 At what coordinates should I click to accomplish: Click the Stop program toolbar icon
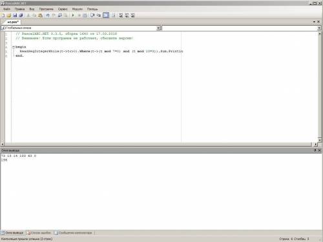(79, 15)
